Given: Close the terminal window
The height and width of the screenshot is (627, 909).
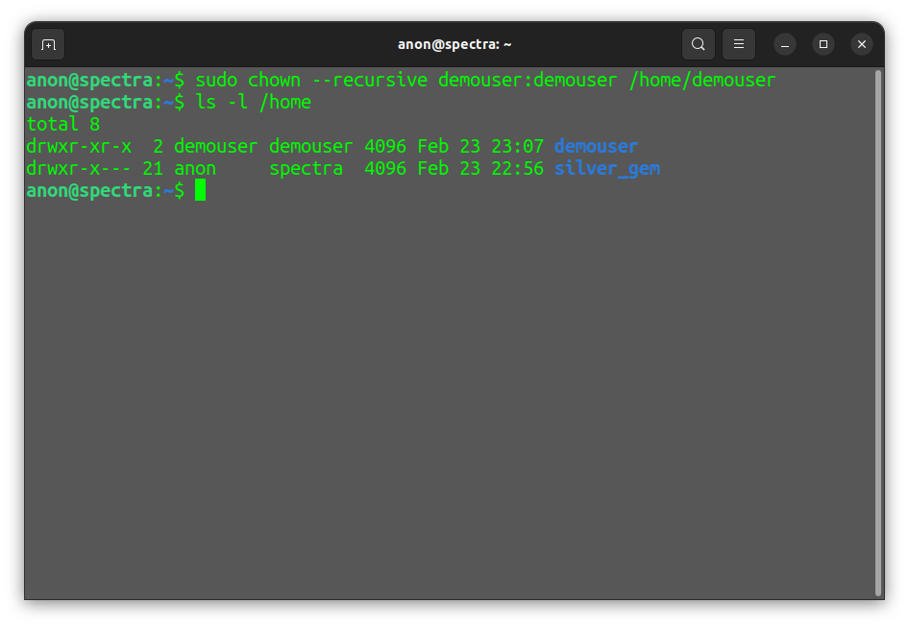Looking at the screenshot, I should pyautogui.click(x=862, y=44).
